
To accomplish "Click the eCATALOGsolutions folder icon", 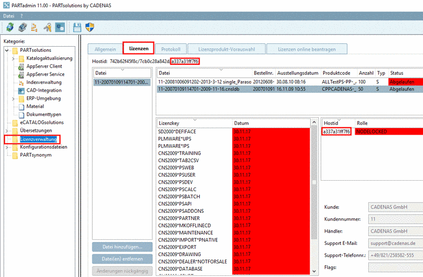I will click(x=15, y=123).
